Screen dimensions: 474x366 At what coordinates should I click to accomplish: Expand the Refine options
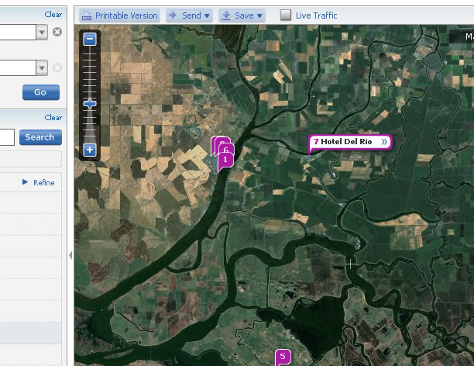coord(39,182)
